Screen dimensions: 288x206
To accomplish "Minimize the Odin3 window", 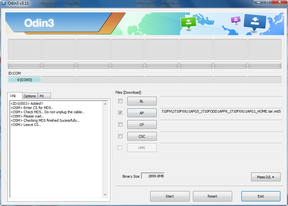I will tap(258, 2).
